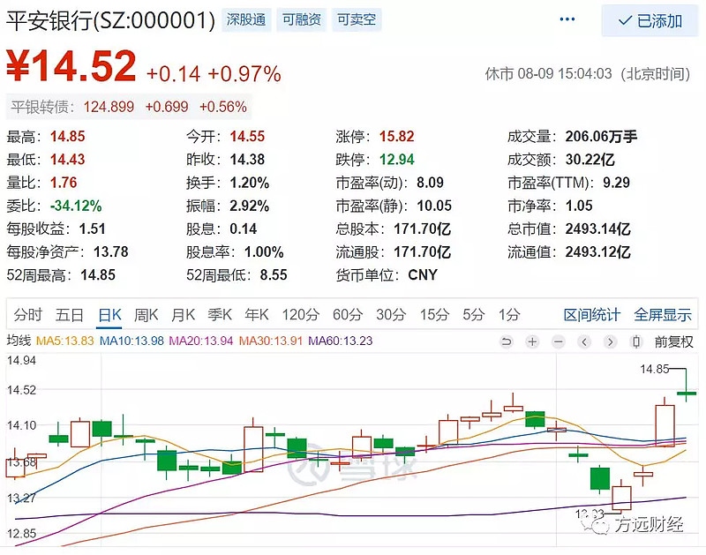Open the 平银转债 convertible bond quote
This screenshot has width=706, height=555.
(x=129, y=107)
